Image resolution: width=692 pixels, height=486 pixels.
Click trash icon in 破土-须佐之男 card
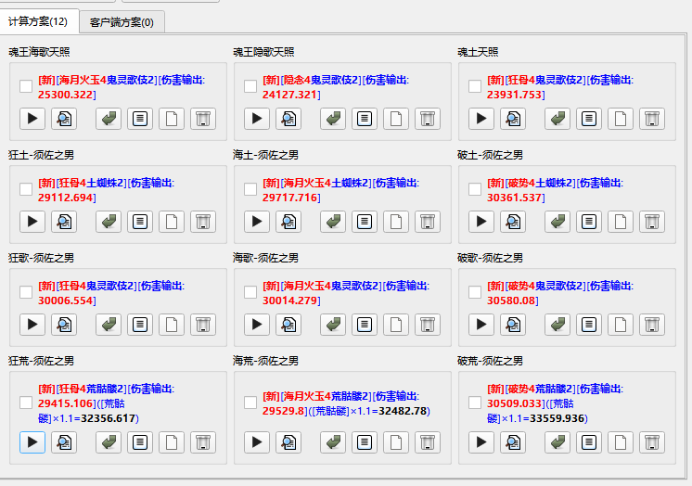coord(652,222)
